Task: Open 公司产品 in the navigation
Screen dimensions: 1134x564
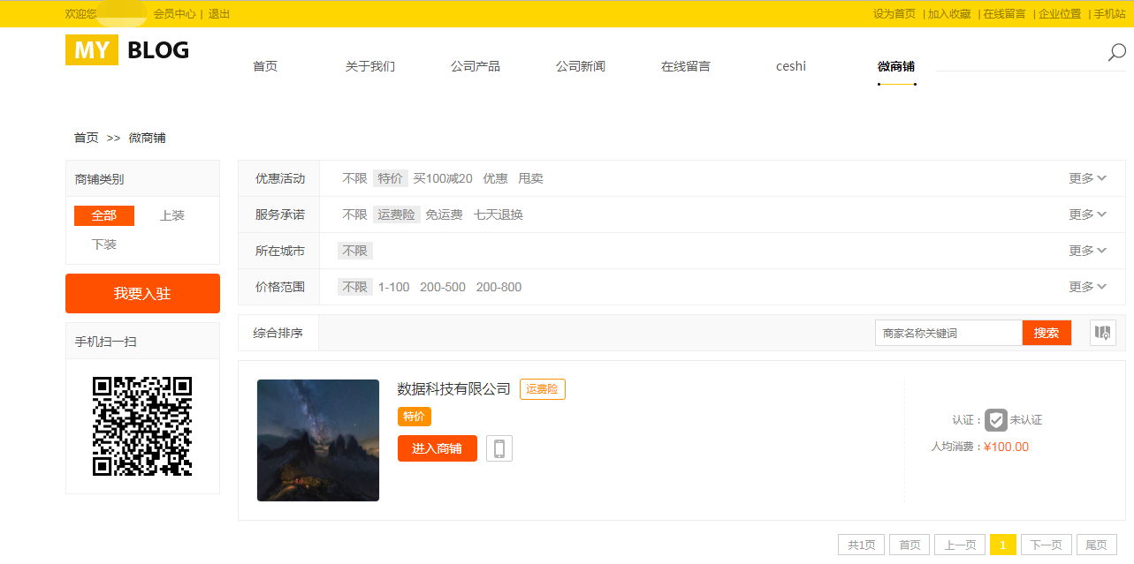Action: tap(476, 66)
